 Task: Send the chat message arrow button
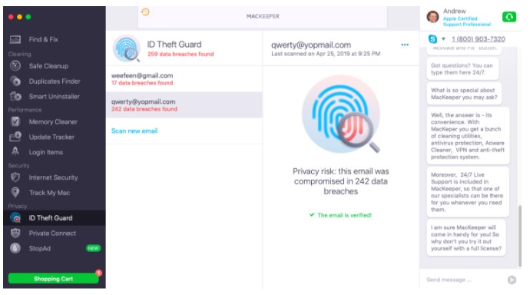pos(512,280)
